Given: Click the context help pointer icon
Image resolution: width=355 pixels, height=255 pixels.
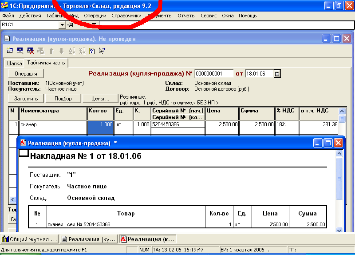Looking at the screenshot, I should click(102, 51).
